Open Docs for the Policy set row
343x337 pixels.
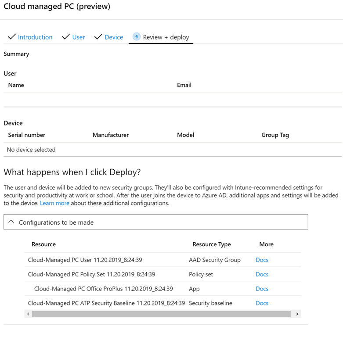coord(262,274)
